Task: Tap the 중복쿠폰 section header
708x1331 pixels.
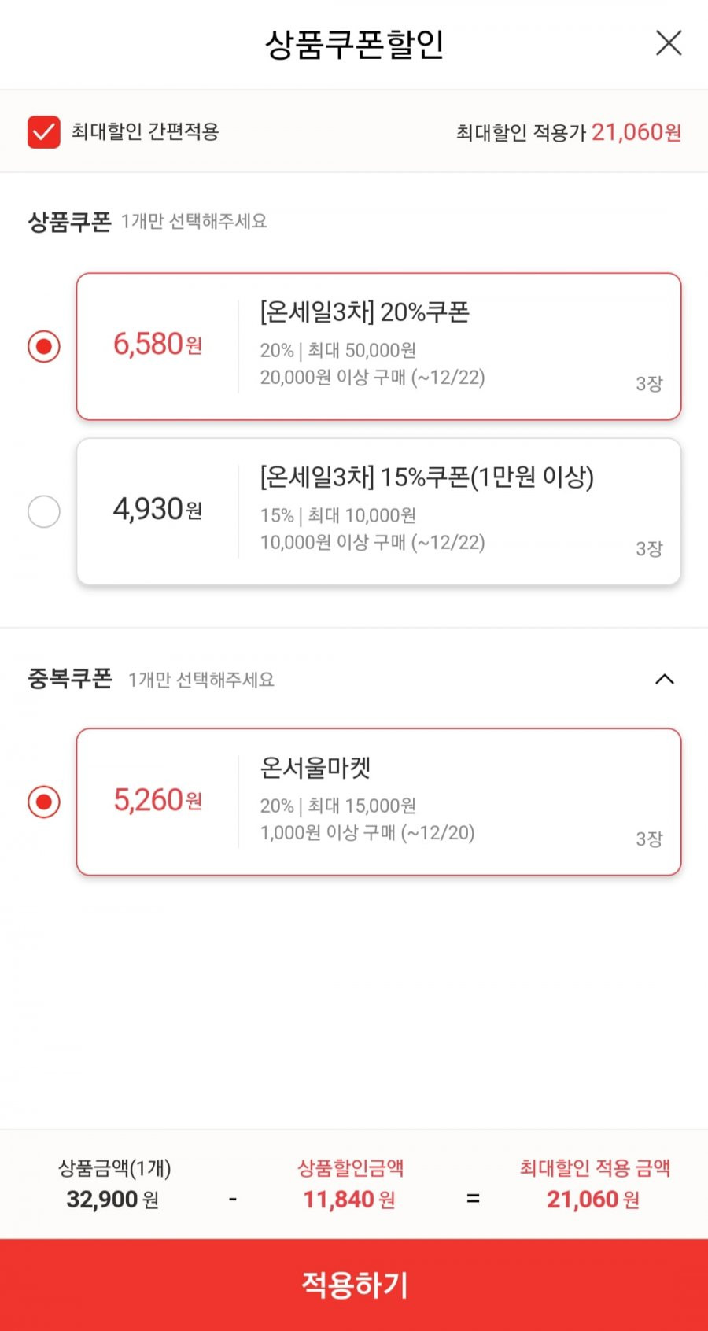Action: click(x=70, y=678)
